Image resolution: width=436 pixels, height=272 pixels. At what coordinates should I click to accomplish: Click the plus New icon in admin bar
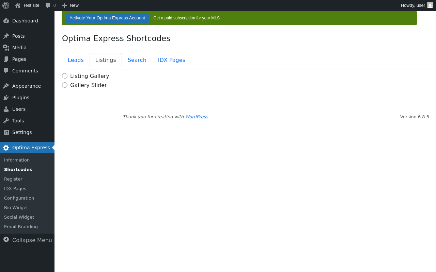(x=64, y=5)
